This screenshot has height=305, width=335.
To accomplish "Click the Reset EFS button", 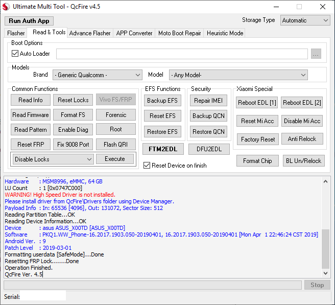I will [162, 116].
